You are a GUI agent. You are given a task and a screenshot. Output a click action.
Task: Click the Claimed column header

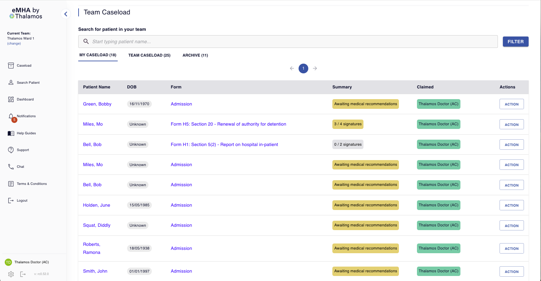point(425,87)
